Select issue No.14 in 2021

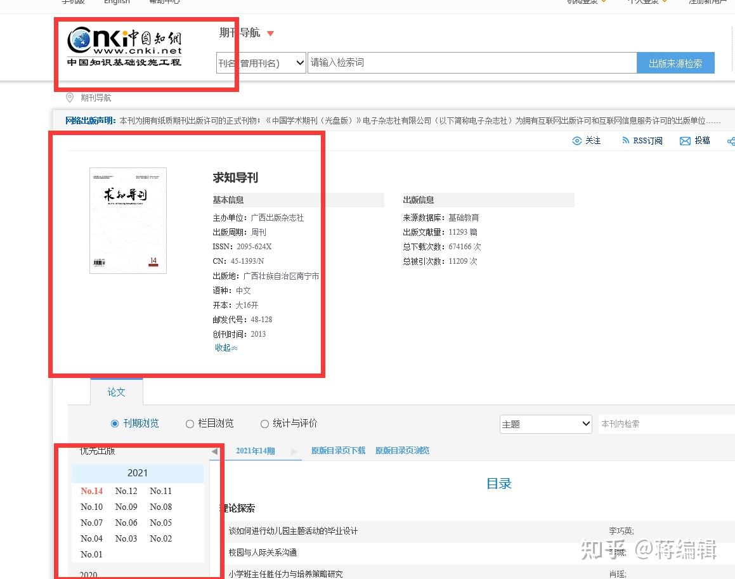click(91, 491)
